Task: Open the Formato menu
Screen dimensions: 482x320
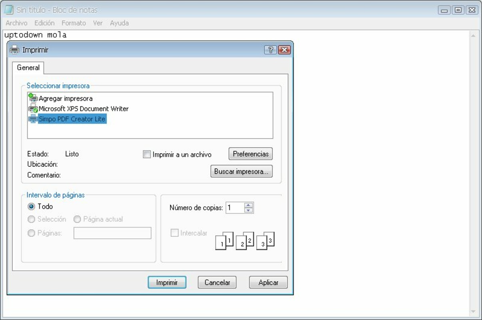Action: coord(74,23)
